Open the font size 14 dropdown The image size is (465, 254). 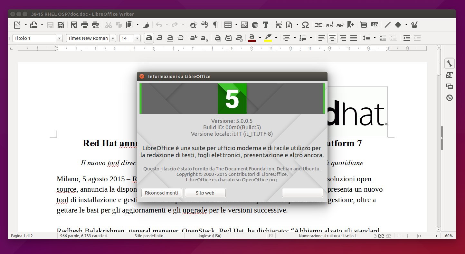[x=137, y=38]
